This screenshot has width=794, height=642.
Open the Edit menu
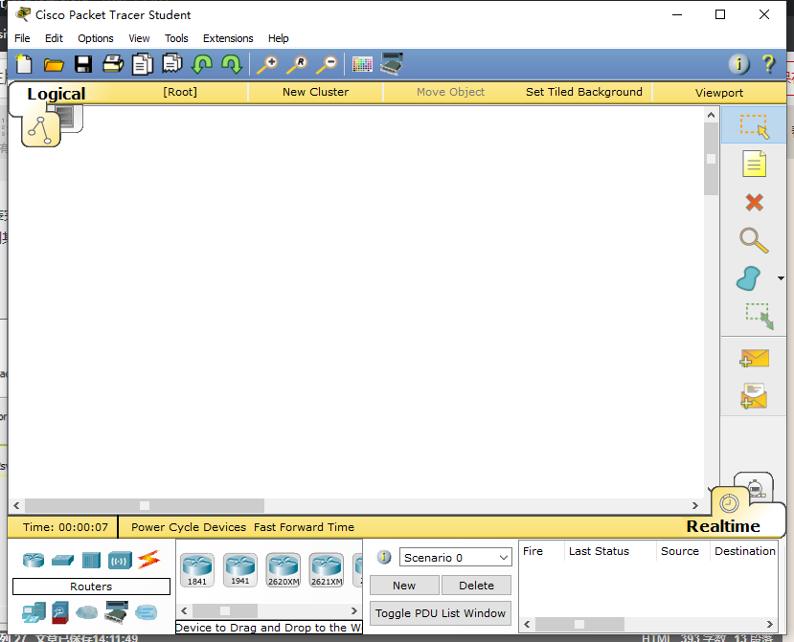coord(54,38)
